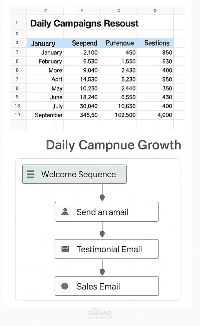The width and height of the screenshot is (200, 326).
Task: Select the connector node above Testimonial Email
Action: pos(102,234)
